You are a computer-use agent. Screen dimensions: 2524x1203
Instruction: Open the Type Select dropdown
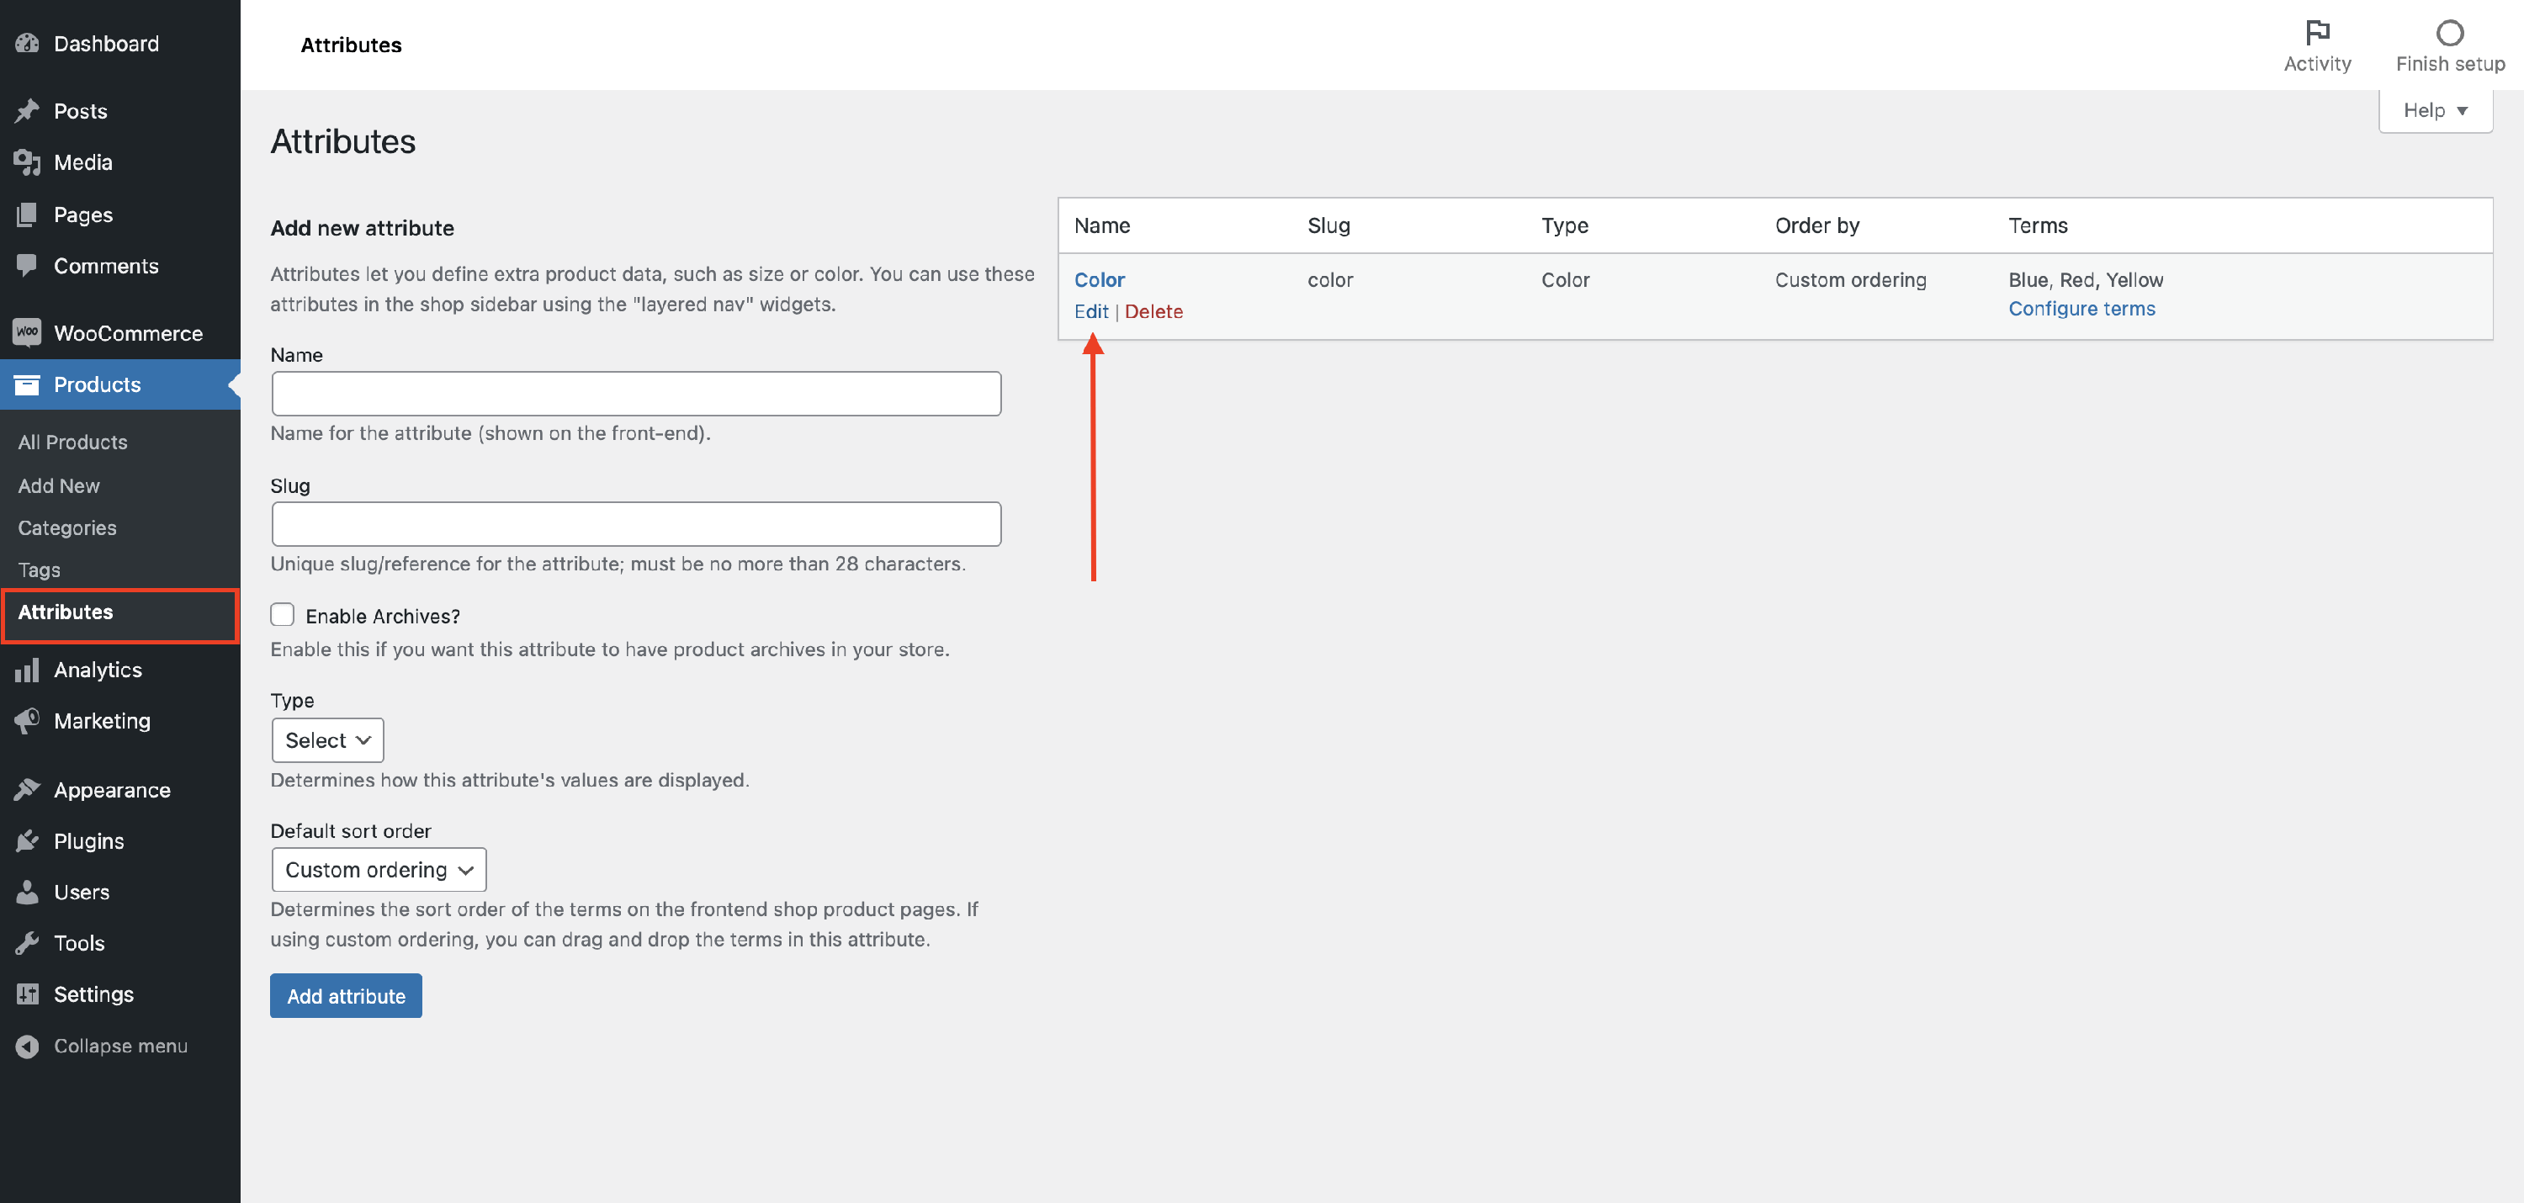[327, 739]
